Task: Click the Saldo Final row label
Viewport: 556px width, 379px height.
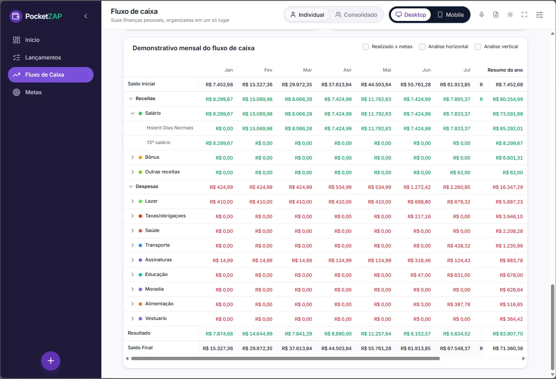Action: [x=140, y=348]
